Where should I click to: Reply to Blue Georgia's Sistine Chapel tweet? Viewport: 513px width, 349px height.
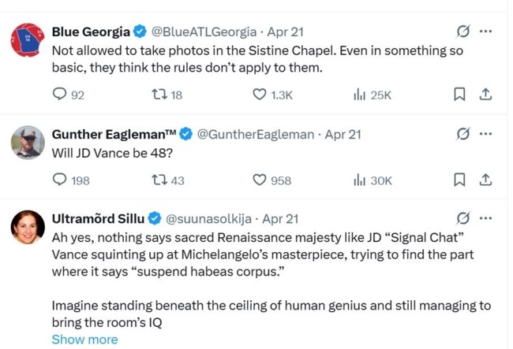[60, 95]
